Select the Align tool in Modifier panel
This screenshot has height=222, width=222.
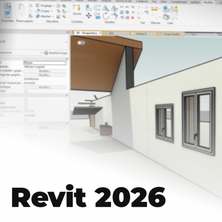point(88,8)
